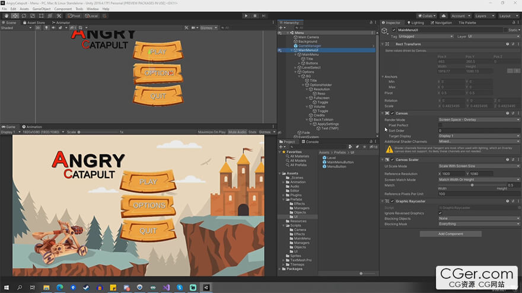Select the Move tool in the toolbar
The image size is (522, 293).
click(14, 16)
